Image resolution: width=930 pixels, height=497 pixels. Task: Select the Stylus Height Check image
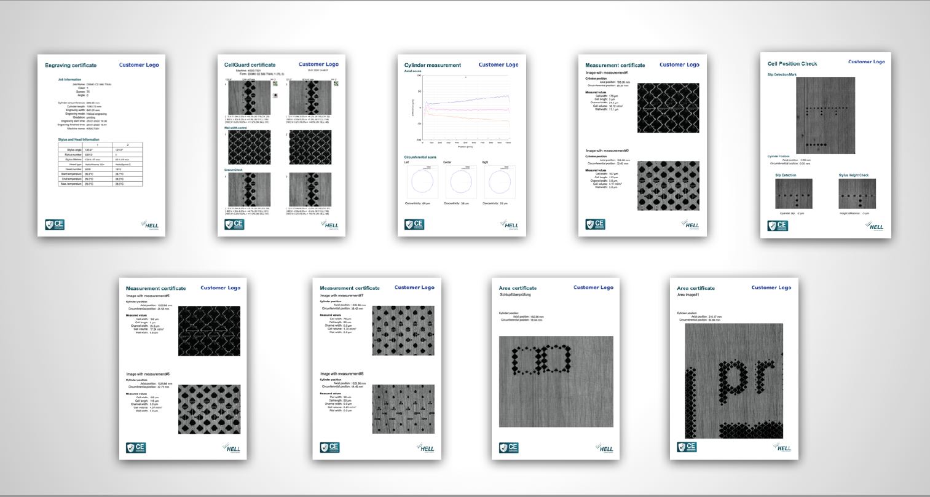point(857,194)
